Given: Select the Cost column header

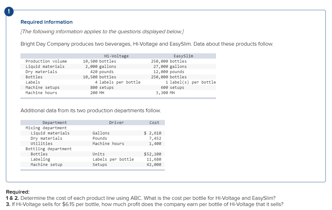Looking at the screenshot, I should click(x=154, y=122).
